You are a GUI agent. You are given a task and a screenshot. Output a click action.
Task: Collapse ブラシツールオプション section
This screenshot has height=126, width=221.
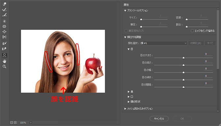tap(125, 11)
